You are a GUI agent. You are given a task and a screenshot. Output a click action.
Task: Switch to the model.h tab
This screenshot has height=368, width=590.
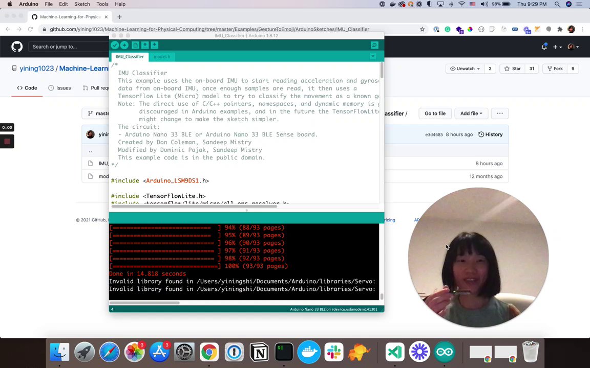tap(162, 57)
